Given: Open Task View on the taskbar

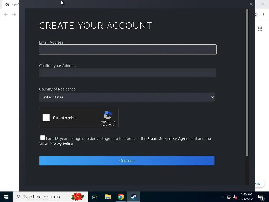Looking at the screenshot, I should [95, 197].
